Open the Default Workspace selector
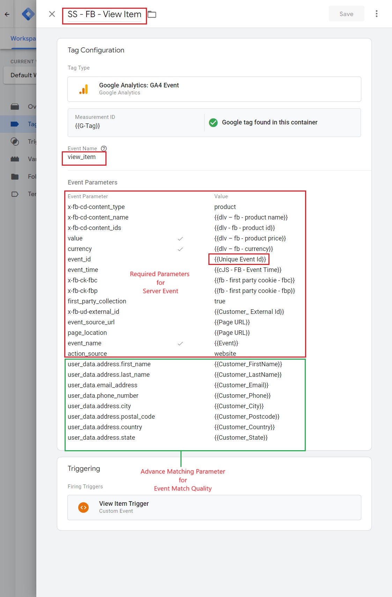This screenshot has height=597, width=392. tap(20, 75)
